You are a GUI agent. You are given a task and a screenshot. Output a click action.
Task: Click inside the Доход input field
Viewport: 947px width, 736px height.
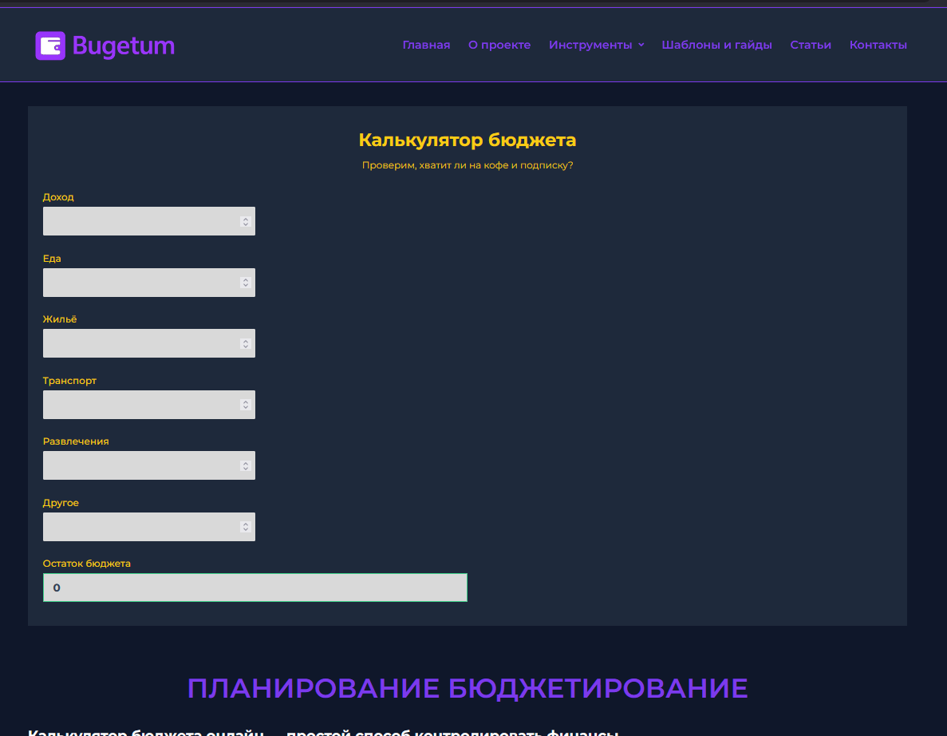[136, 221]
